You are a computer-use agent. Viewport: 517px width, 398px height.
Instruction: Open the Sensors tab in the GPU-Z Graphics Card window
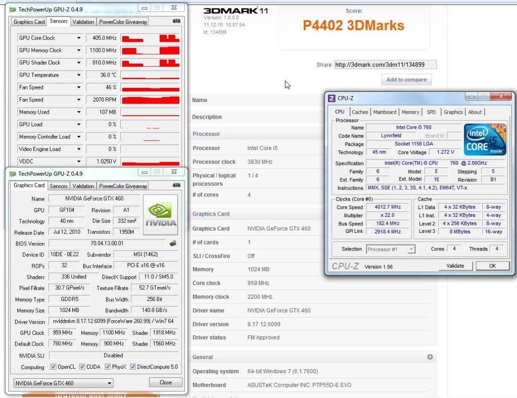[58, 186]
